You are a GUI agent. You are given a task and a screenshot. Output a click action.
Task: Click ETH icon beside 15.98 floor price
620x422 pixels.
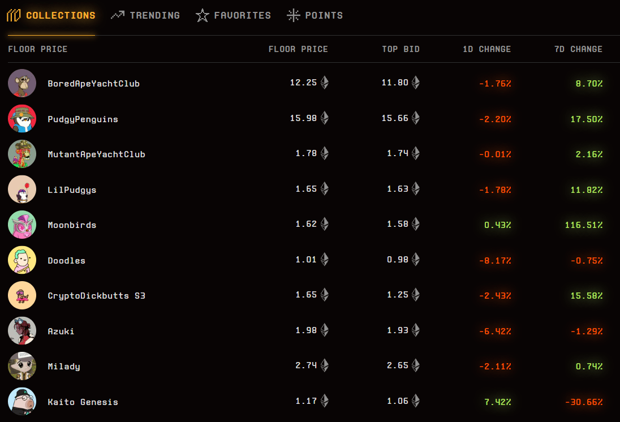point(325,118)
